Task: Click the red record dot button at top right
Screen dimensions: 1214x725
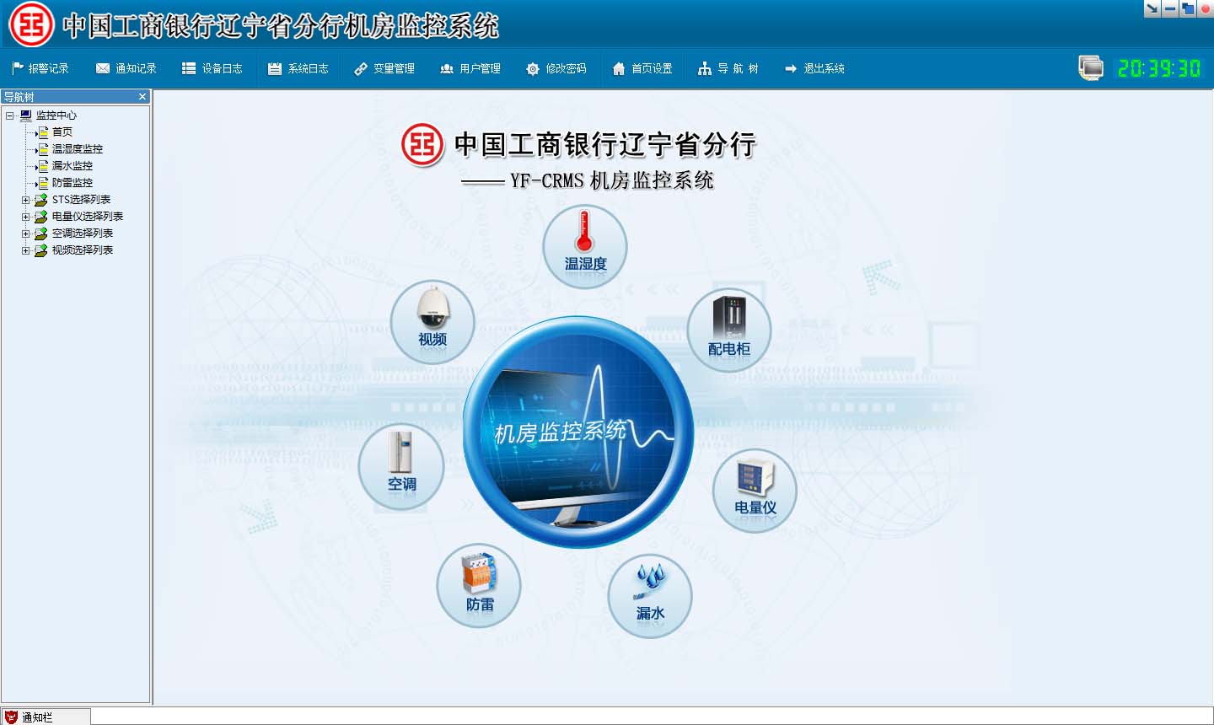Action: point(1206,8)
